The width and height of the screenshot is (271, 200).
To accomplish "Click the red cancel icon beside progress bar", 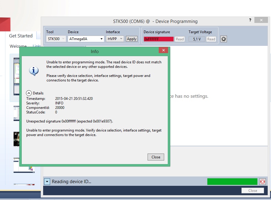I will 262,182.
